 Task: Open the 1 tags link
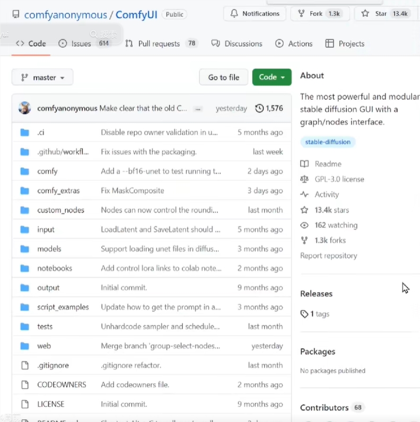(x=320, y=314)
